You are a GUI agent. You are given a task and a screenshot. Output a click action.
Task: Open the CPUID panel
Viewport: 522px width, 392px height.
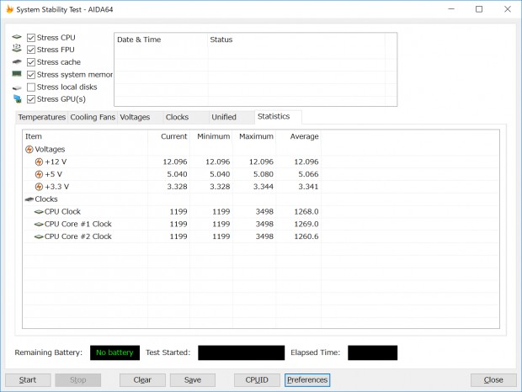point(257,380)
